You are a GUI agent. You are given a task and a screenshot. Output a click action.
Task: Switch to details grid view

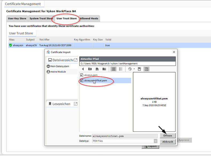(121, 69)
